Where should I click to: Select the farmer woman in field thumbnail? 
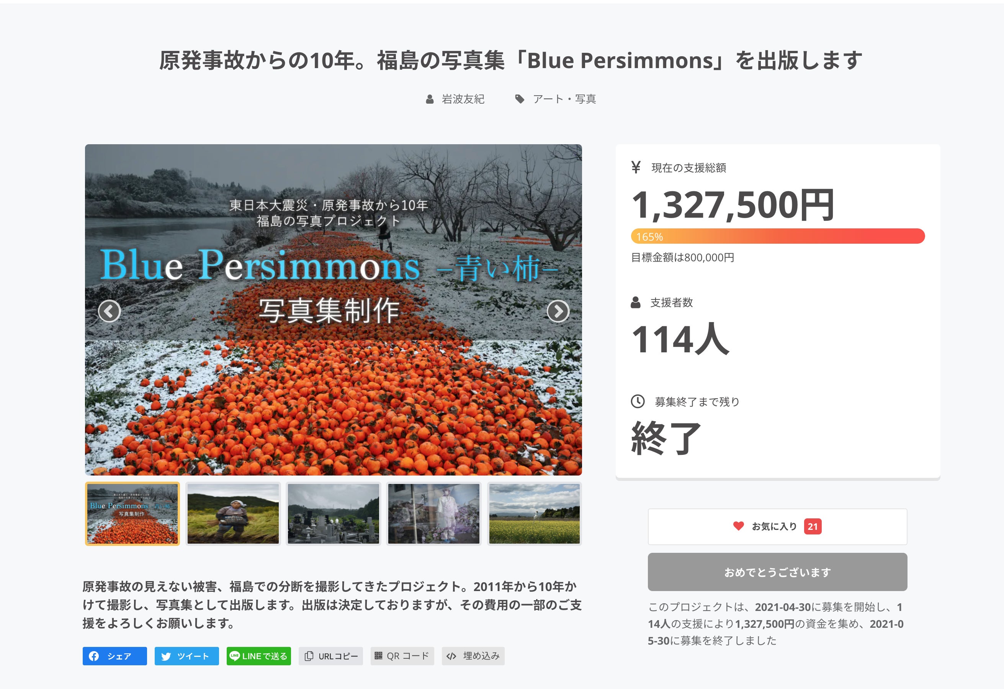point(233,513)
